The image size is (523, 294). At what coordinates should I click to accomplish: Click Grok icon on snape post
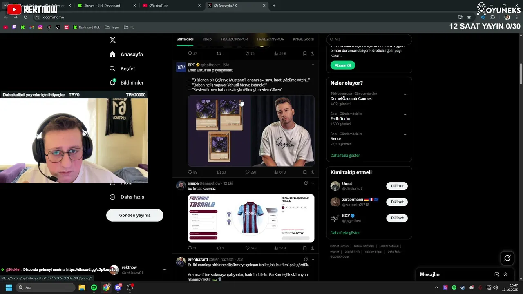[x=306, y=183]
